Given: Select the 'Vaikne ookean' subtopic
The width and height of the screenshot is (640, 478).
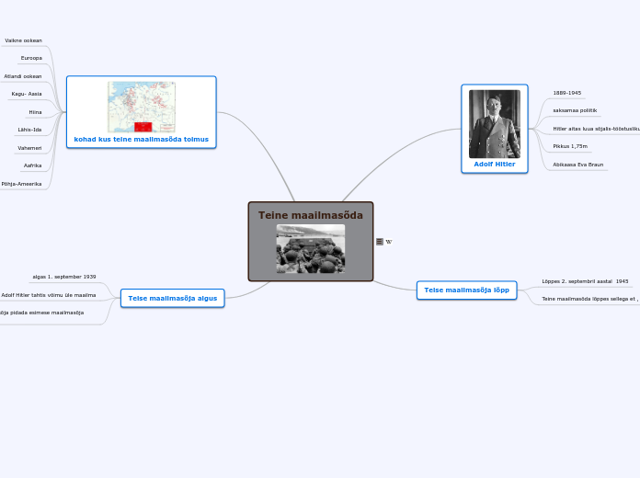Looking at the screenshot, I should (x=23, y=40).
